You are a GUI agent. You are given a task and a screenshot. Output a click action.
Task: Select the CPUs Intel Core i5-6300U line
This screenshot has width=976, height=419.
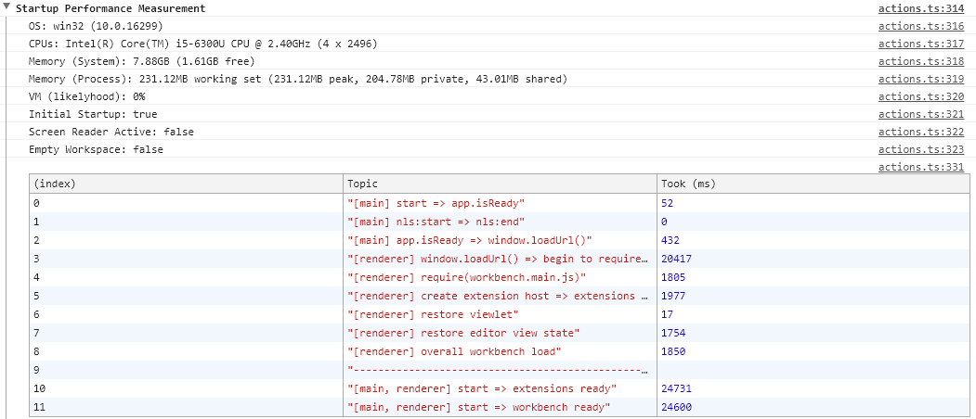(x=203, y=44)
